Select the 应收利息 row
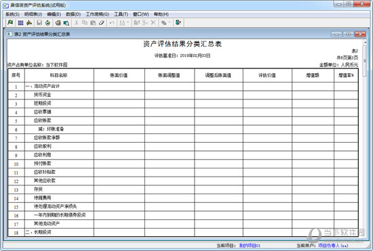The height and width of the screenshot is (251, 373). [x=183, y=155]
